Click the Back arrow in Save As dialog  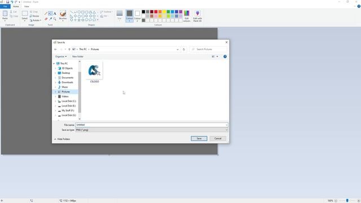(55, 49)
